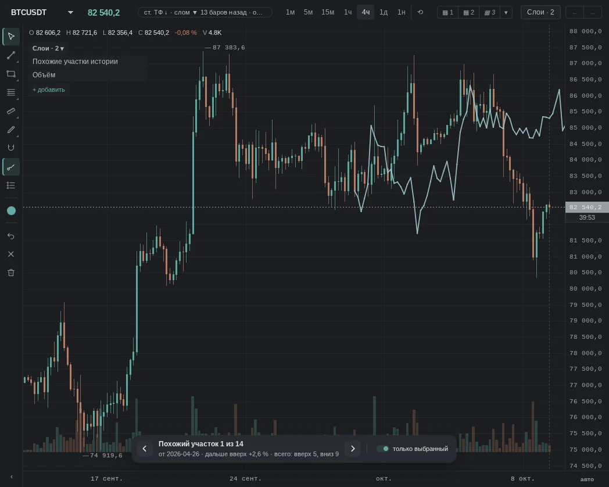Image resolution: width=609 pixels, height=487 pixels.
Task: Switch to 1м timeframe
Action: [x=290, y=12]
